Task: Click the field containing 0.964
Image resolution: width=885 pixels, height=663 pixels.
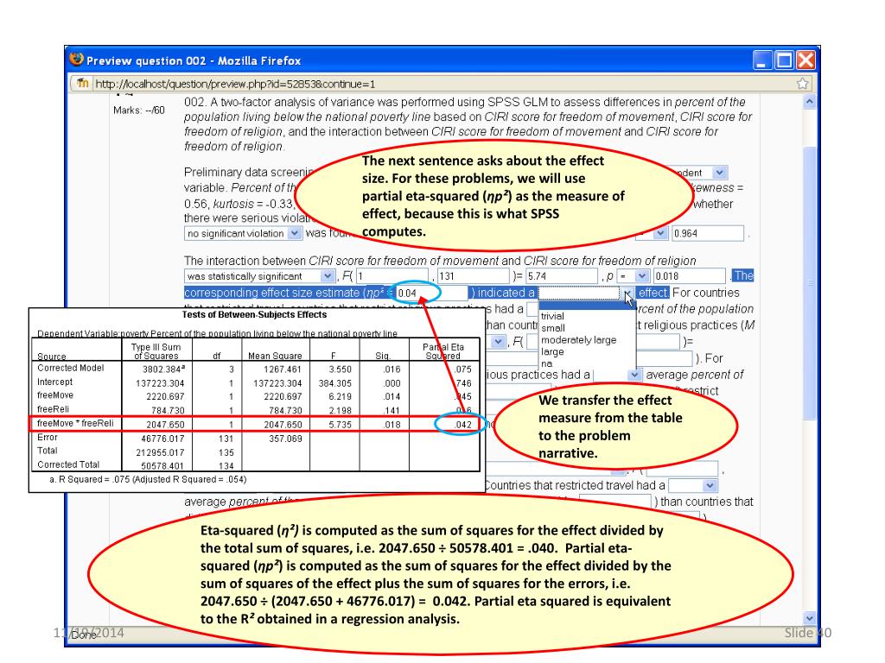Action: coord(707,233)
